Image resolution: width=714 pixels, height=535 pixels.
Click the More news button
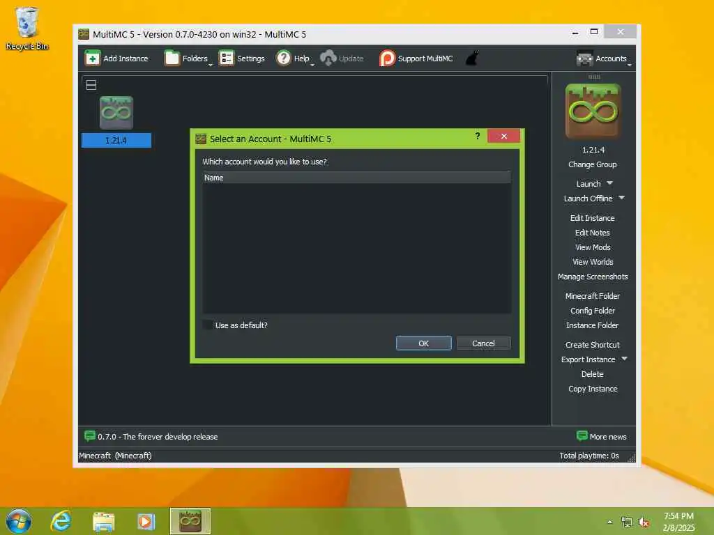pos(601,436)
